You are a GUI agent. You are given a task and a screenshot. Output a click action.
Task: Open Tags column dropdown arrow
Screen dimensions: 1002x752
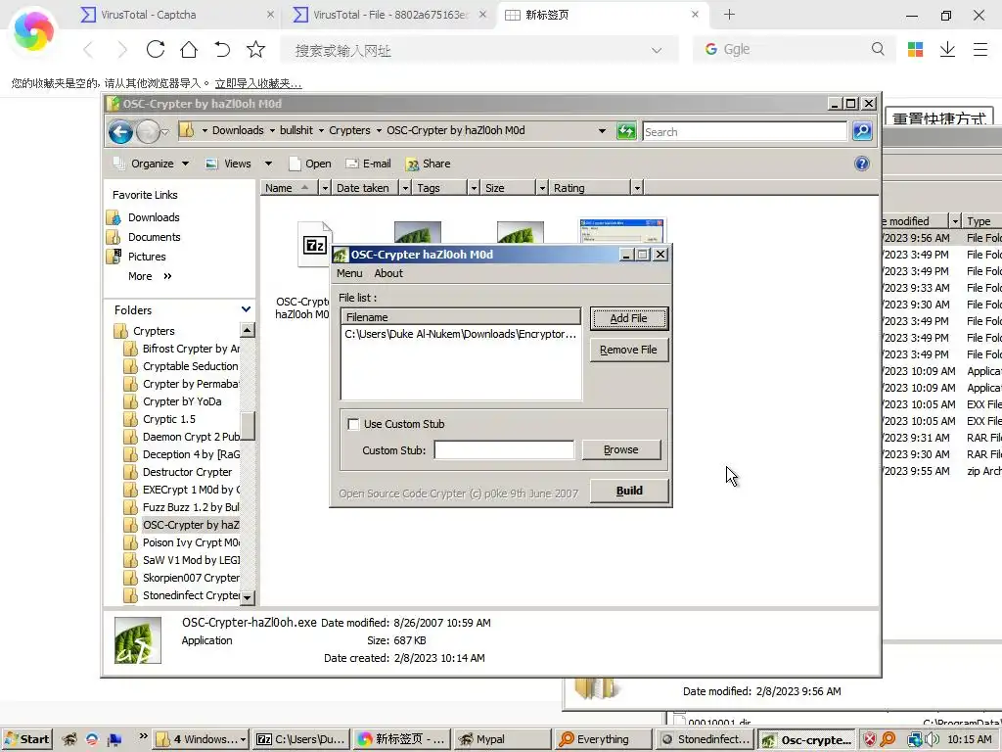(474, 188)
